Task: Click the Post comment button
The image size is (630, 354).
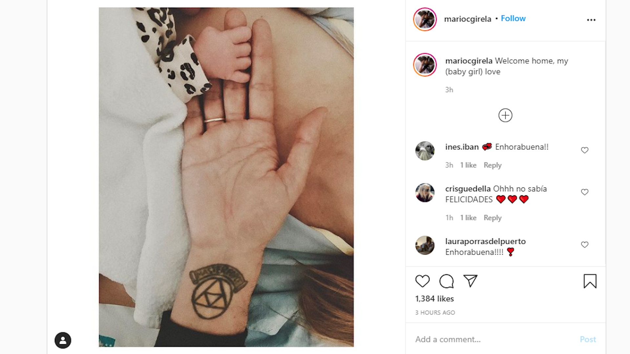Action: (588, 339)
